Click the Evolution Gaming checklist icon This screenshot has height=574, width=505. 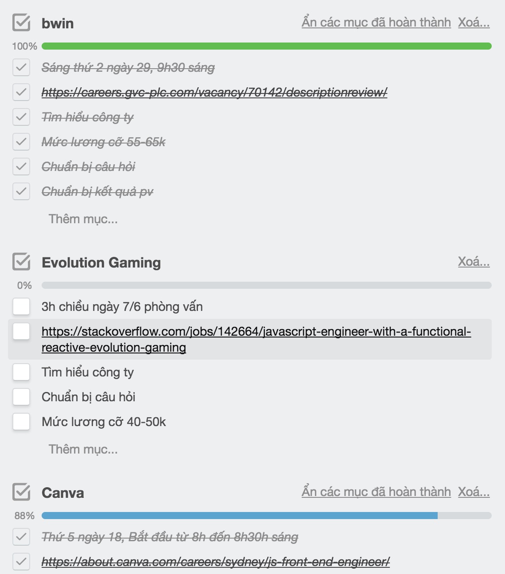tap(21, 262)
